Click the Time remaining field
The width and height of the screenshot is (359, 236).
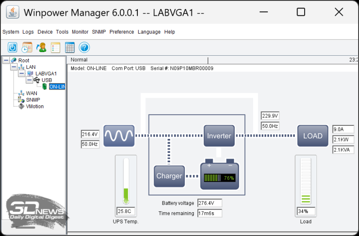tap(210, 213)
